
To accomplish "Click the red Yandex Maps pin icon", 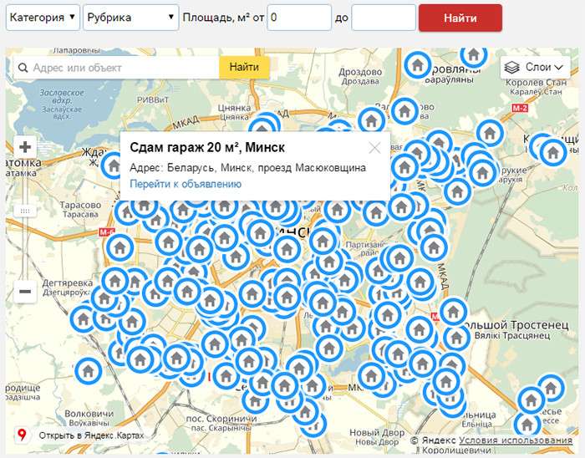I will (x=22, y=435).
